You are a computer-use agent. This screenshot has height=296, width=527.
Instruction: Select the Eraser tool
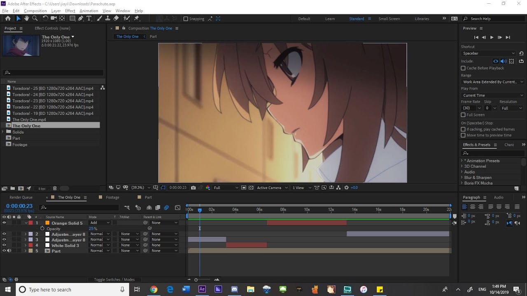[116, 18]
